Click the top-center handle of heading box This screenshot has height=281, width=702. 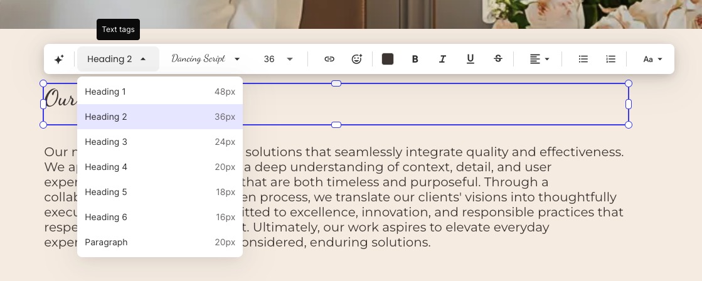pos(336,83)
